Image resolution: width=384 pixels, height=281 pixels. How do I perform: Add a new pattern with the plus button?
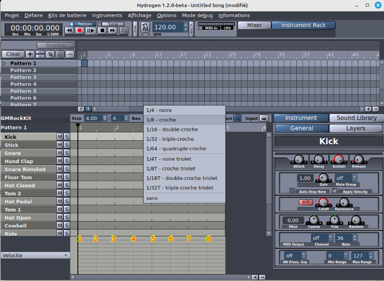point(30,54)
